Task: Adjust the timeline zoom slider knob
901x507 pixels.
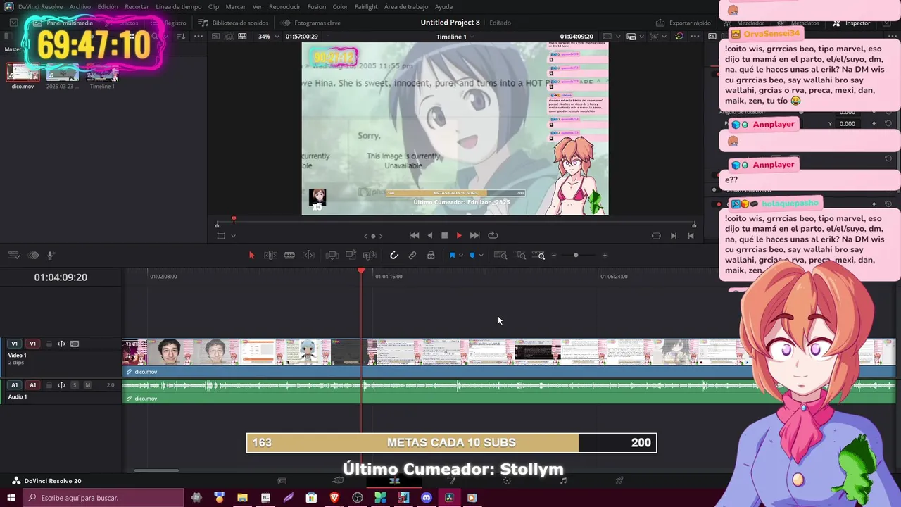Action: coord(576,256)
